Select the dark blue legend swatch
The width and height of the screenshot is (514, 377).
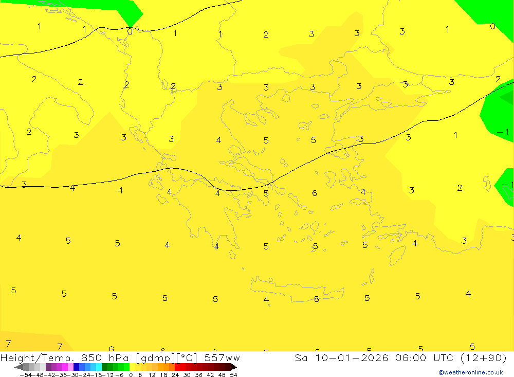(x=77, y=367)
